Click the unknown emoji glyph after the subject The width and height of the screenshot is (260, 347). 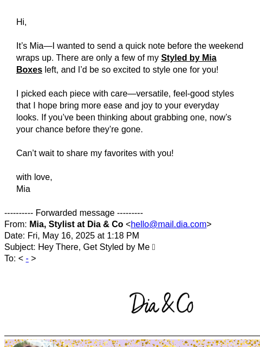pos(154,247)
